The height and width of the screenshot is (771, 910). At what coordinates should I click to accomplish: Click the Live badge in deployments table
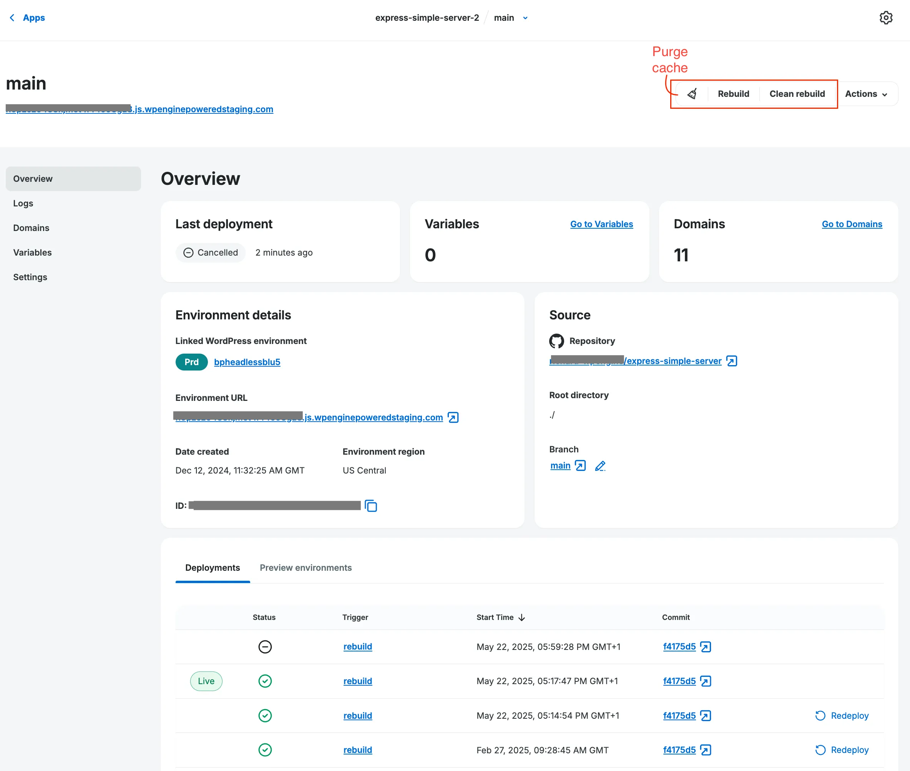[x=206, y=681]
